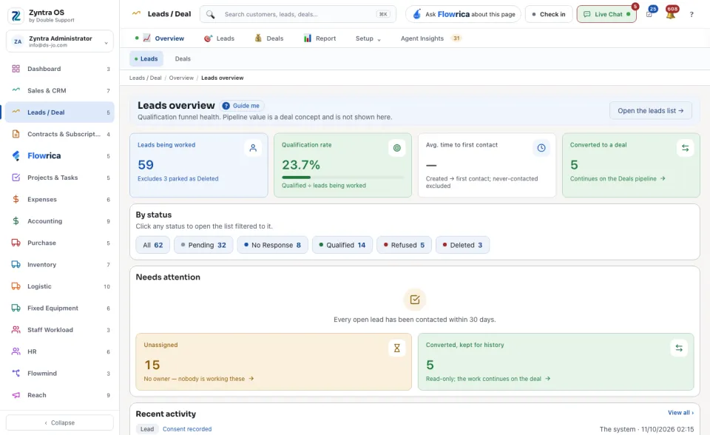The image size is (710, 435).
Task: Click the Sales & CRM sidebar icon
Action: pos(16,90)
